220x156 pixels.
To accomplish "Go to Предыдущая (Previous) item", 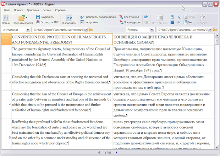I will coord(130,22).
